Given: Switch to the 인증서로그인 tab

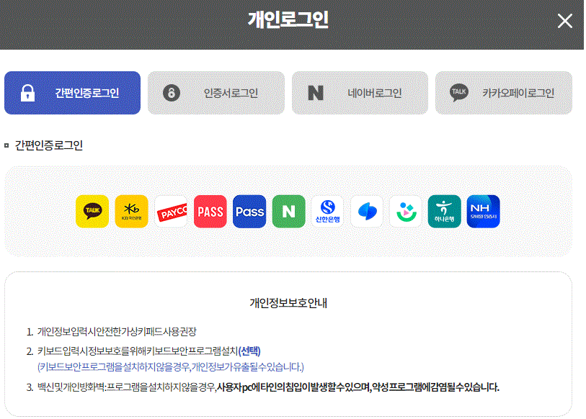Looking at the screenshot, I should (x=216, y=93).
